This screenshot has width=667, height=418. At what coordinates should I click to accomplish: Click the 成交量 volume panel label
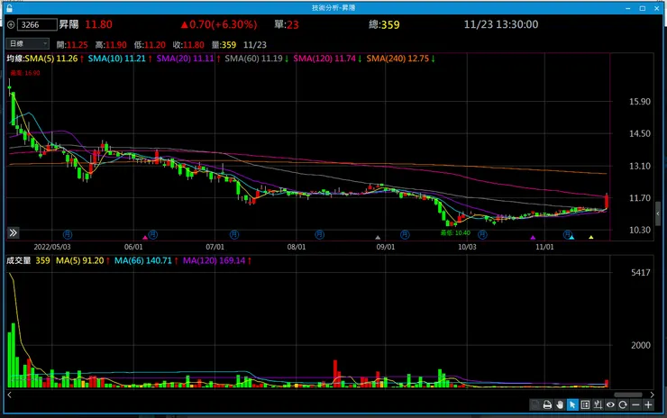pyautogui.click(x=19, y=260)
